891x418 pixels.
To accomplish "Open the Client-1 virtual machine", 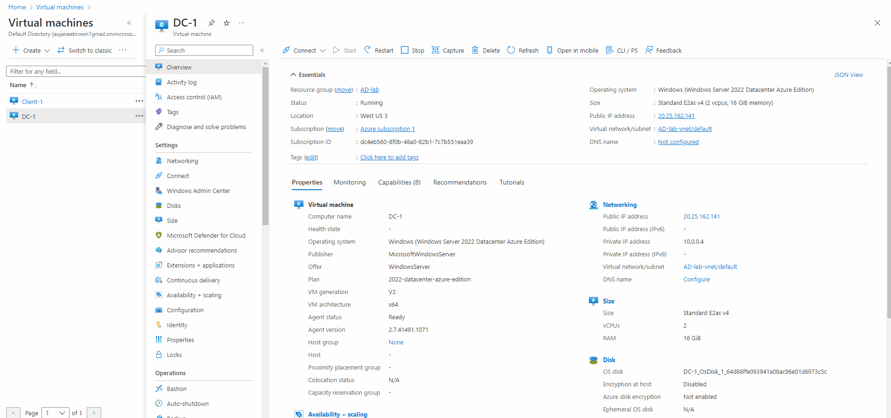I will pyautogui.click(x=32, y=102).
